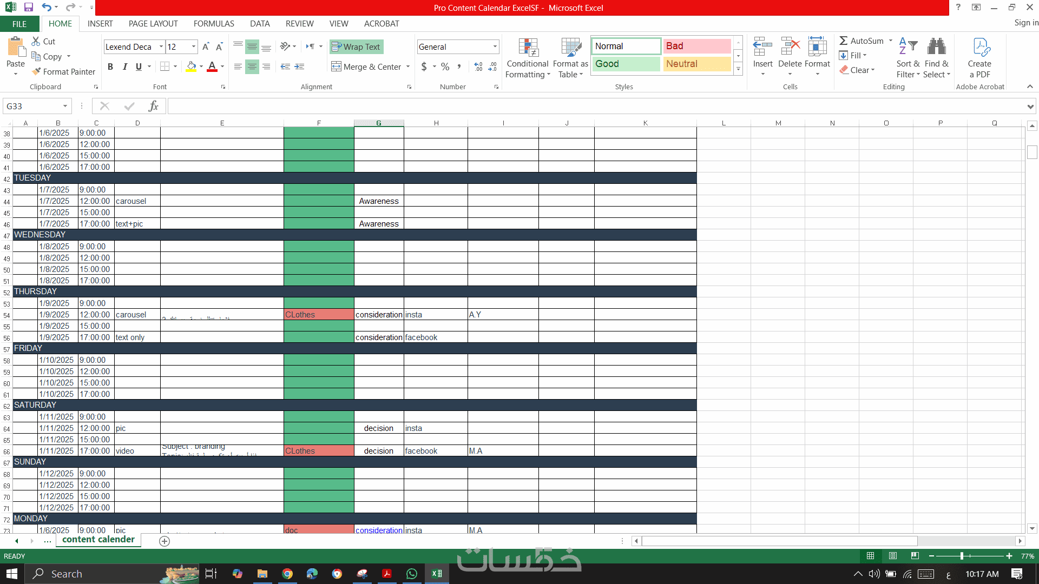Open the PAGE LAYOUT tab
The height and width of the screenshot is (584, 1039).
coord(153,24)
